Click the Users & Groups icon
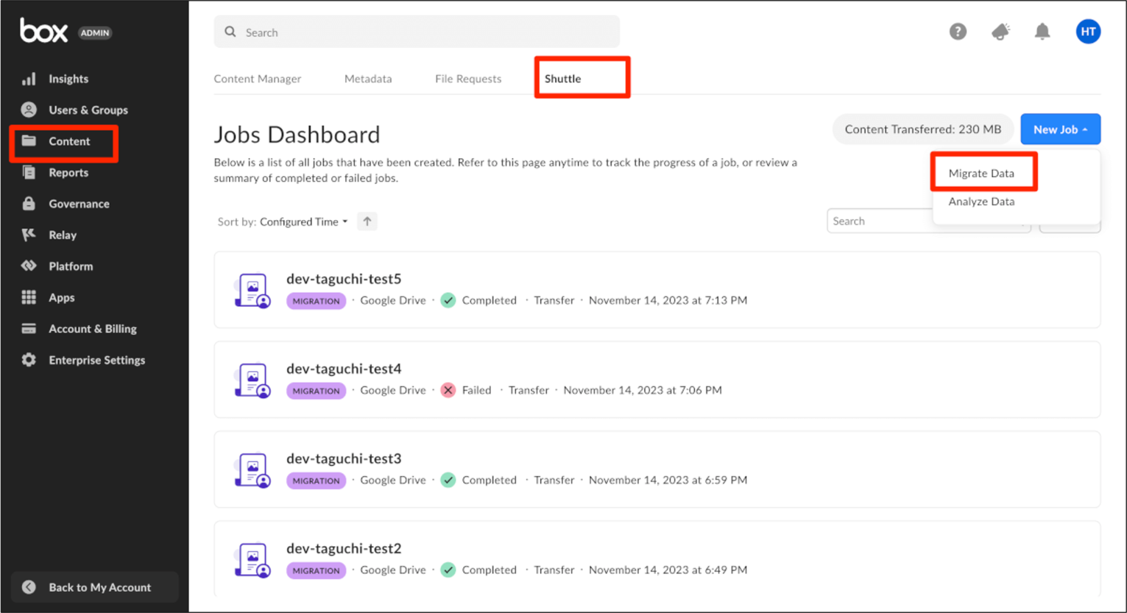The width and height of the screenshot is (1127, 613). (28, 109)
